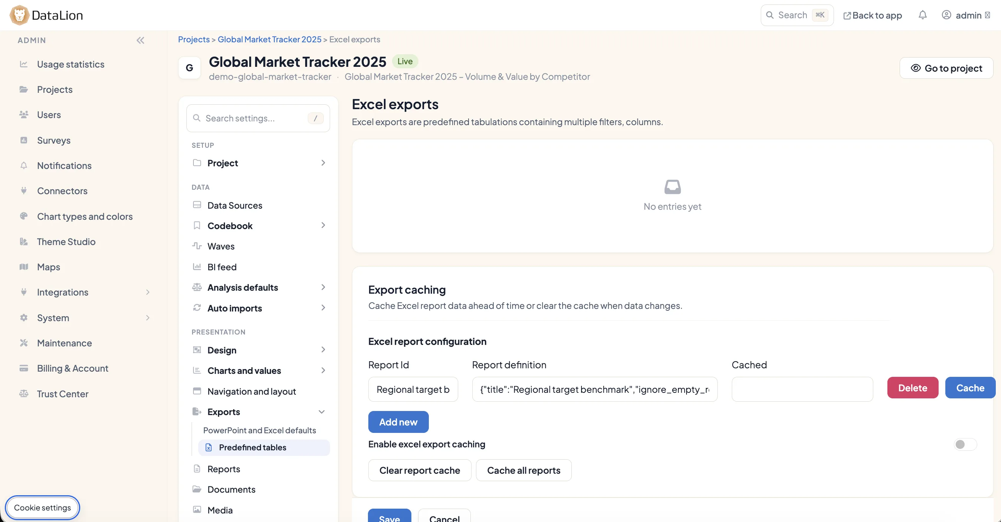Image resolution: width=1001 pixels, height=522 pixels.
Task: Expand the Auto imports section
Action: coord(323,308)
